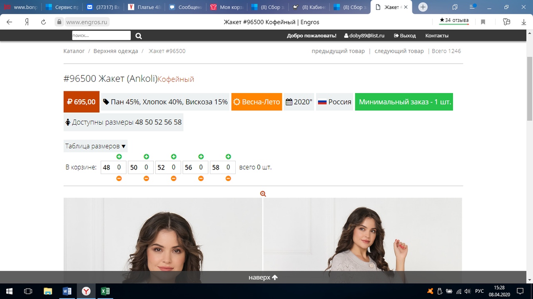This screenshot has height=299, width=533.
Task: Click the site search input field
Action: [x=101, y=36]
